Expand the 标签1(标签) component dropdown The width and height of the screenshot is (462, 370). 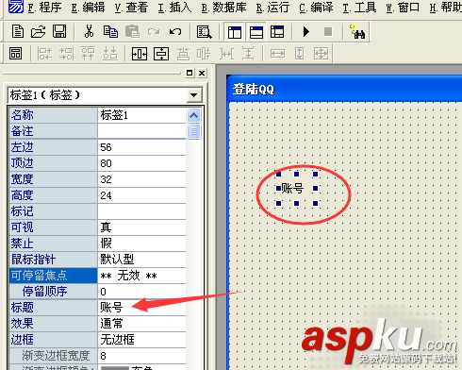point(194,95)
